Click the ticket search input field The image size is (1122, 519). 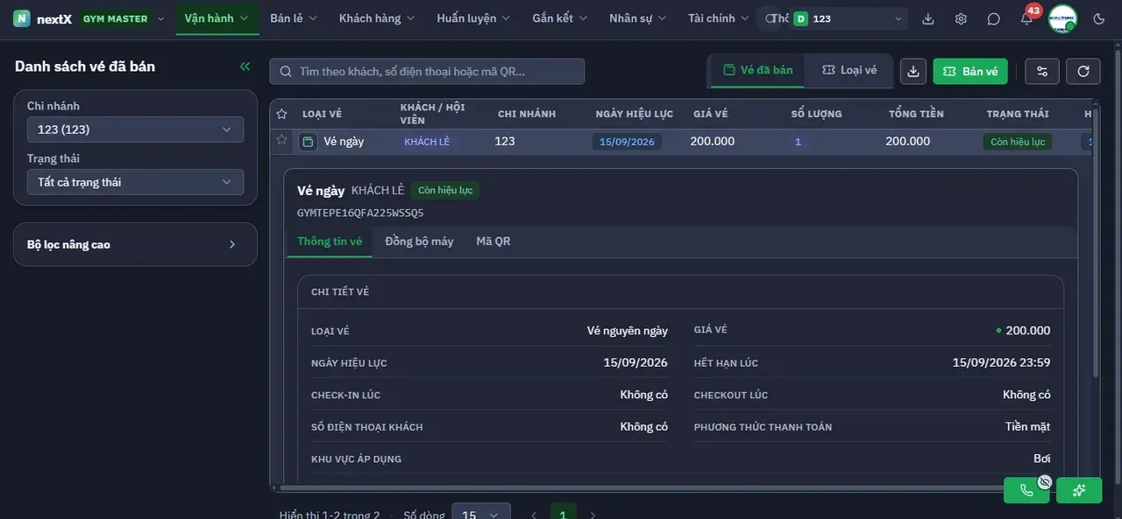(x=427, y=71)
